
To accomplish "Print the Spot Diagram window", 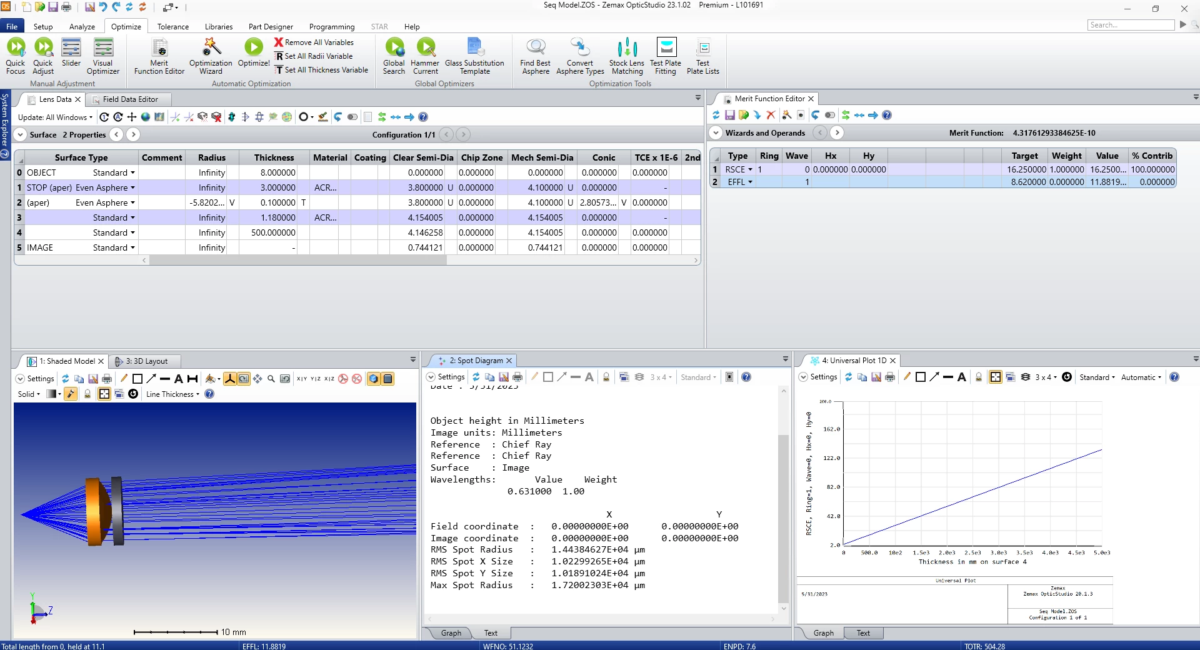I will [517, 377].
